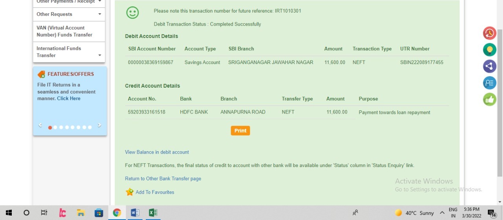503x220 pixels.
Task: Click the green lightbulb tips icon
Action: [x=490, y=50]
